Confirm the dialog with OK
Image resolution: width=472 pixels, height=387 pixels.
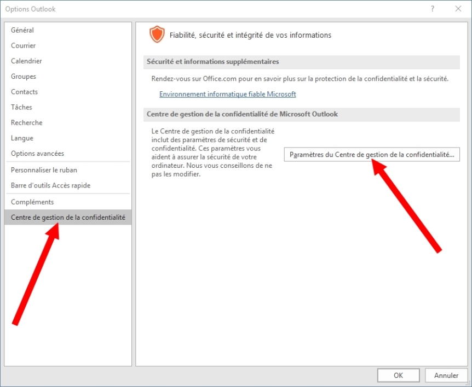tap(398, 375)
